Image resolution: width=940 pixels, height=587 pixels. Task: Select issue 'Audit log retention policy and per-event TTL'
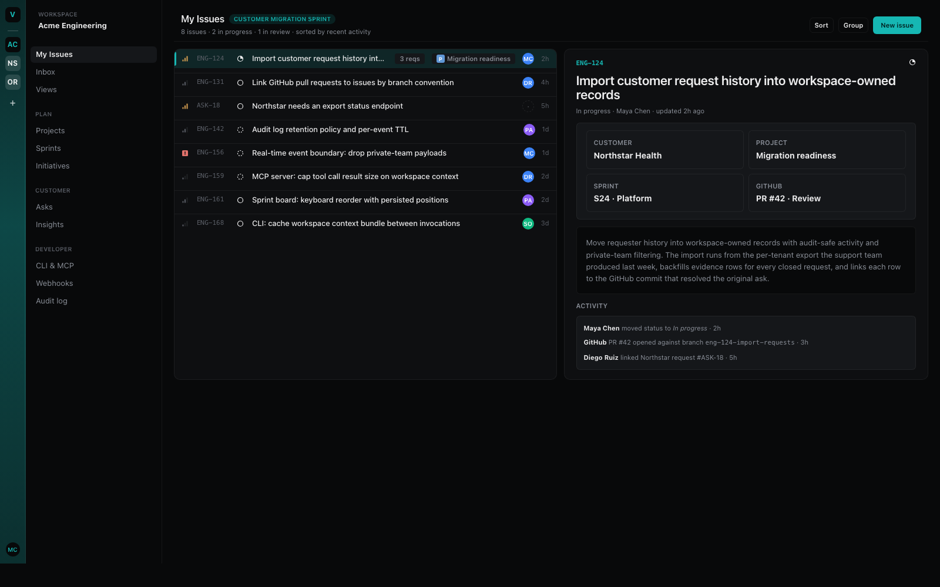[365, 130]
